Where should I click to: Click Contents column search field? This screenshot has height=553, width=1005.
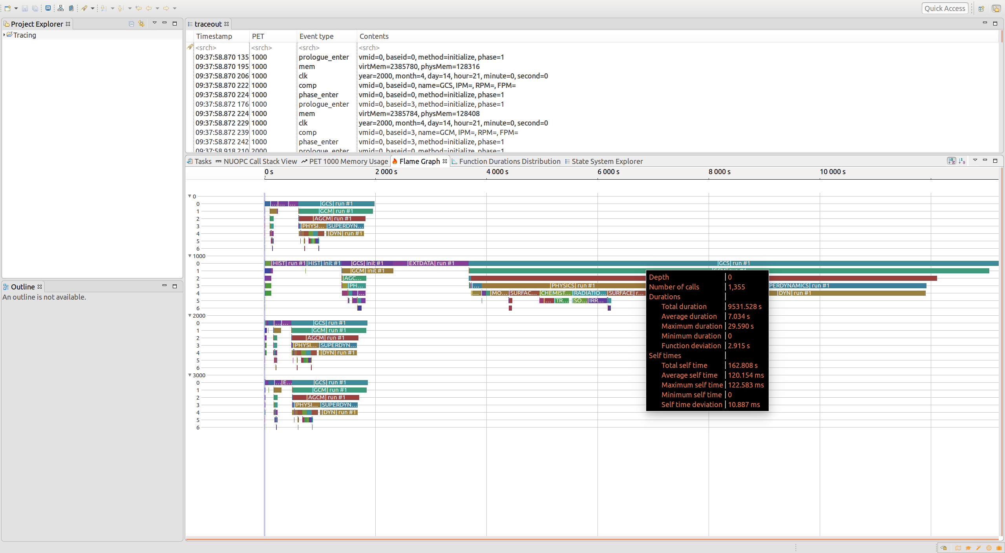tap(678, 47)
